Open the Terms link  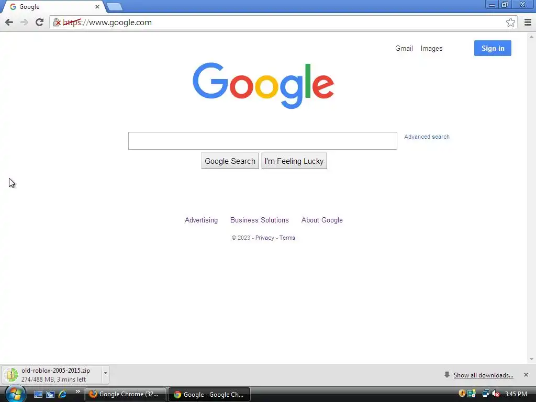coord(287,238)
